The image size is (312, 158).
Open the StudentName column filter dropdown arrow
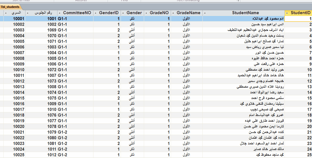point(205,13)
